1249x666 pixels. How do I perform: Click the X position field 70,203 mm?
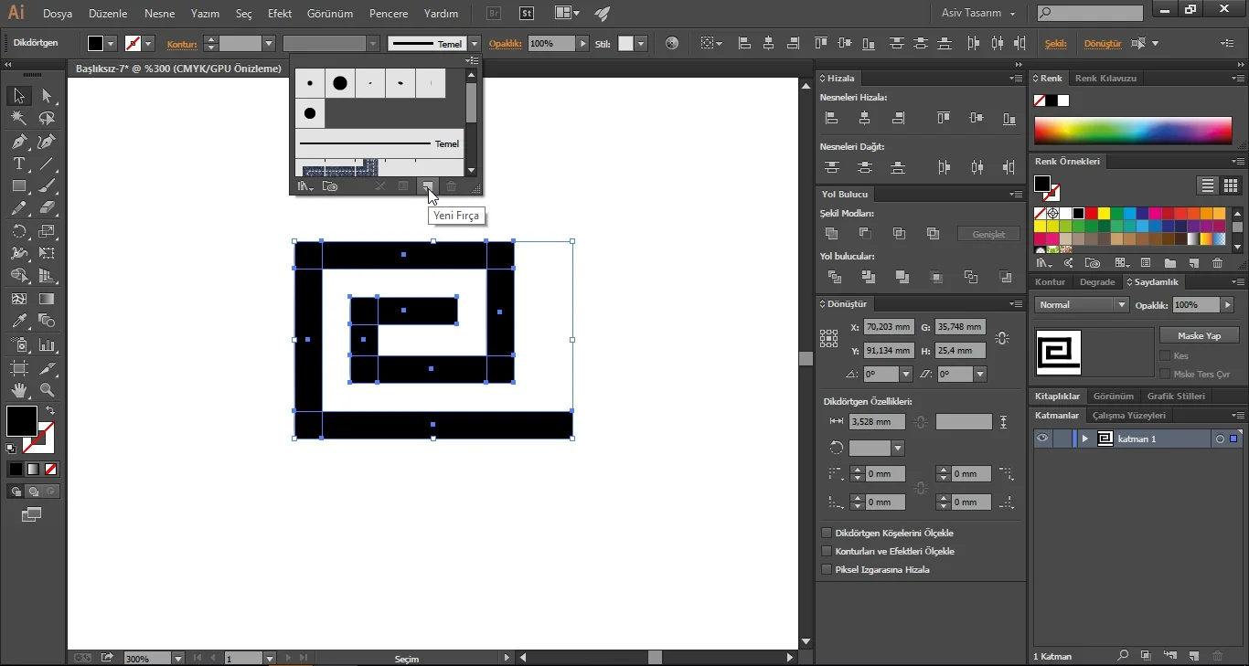pos(889,326)
